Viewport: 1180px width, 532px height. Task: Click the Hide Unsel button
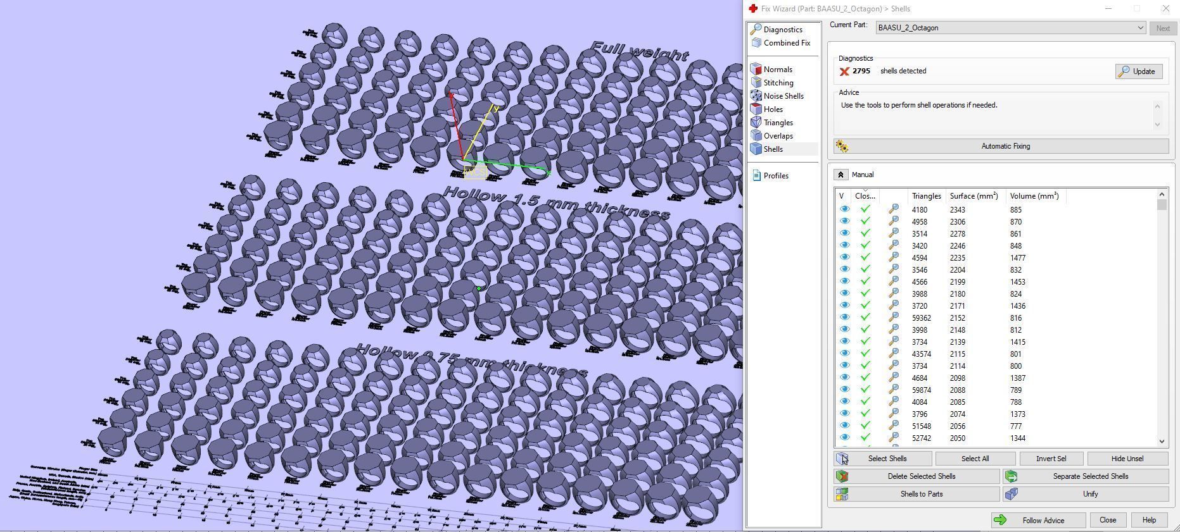coord(1127,459)
